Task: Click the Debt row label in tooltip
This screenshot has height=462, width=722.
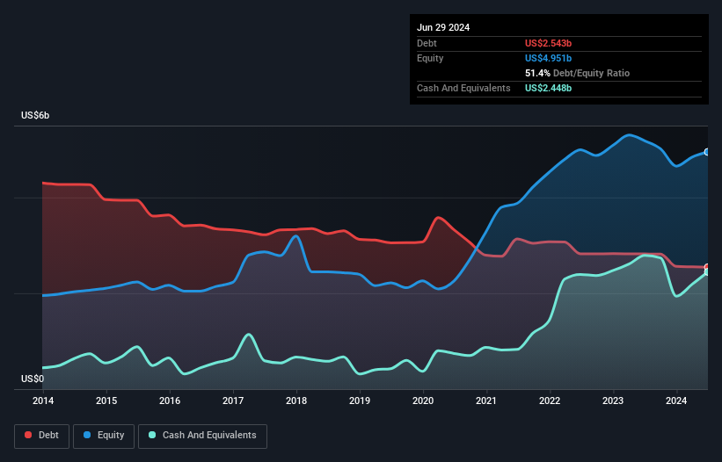Action: pyautogui.click(x=427, y=43)
